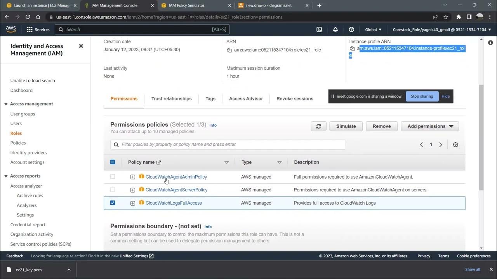The image size is (497, 279).
Task: Go to next page of policies
Action: pyautogui.click(x=441, y=145)
